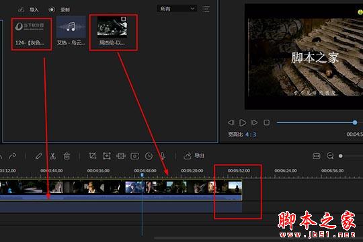Screen dimensions: 363x242
Task: Click the timeline playhead marker
Action: pyautogui.click(x=142, y=175)
